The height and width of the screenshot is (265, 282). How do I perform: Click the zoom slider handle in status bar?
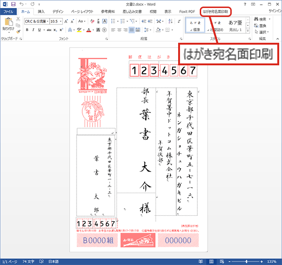pos(246,262)
